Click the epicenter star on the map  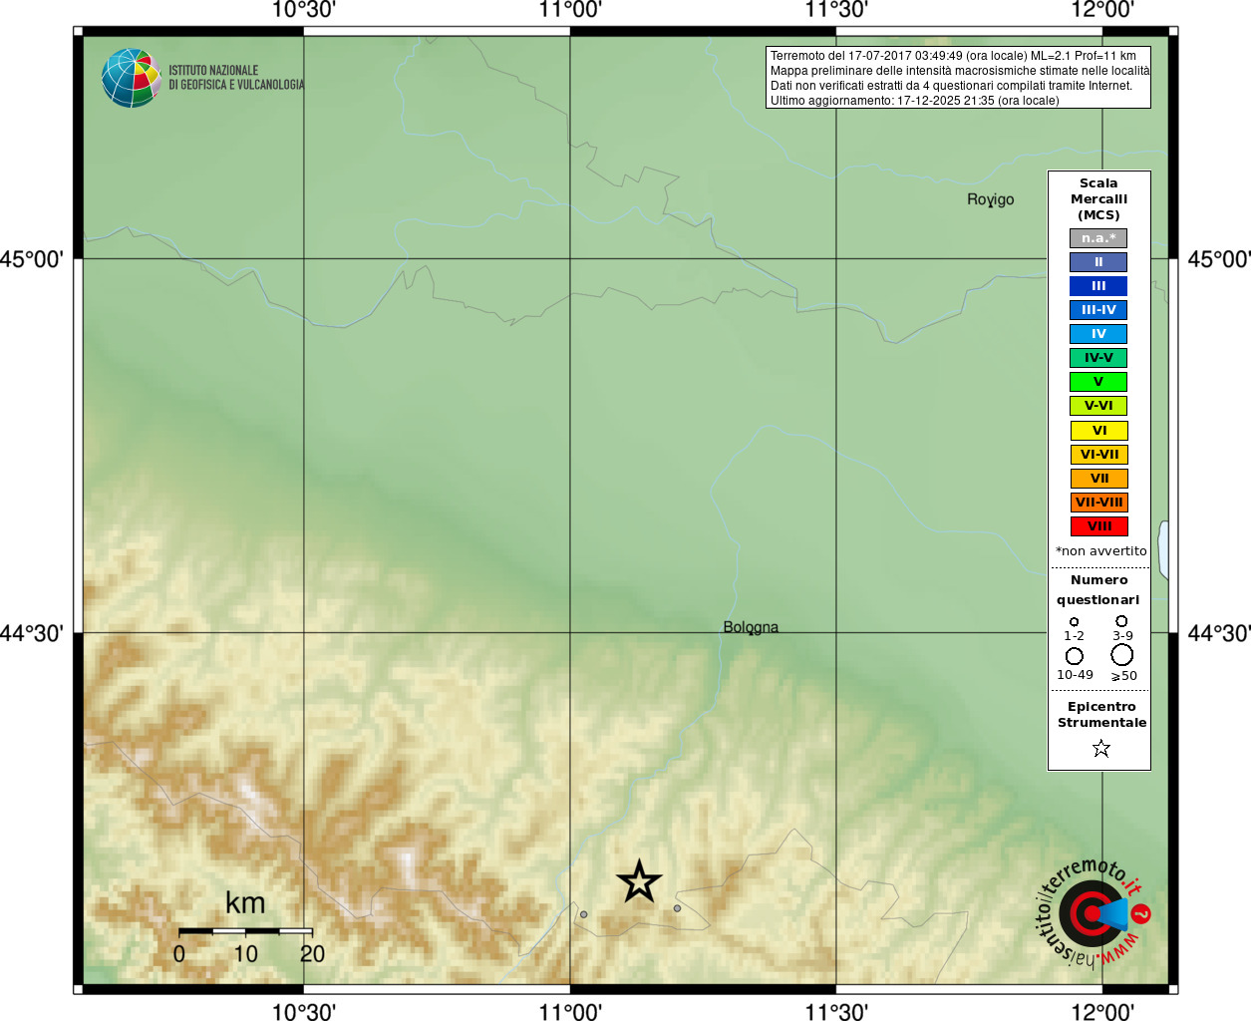(x=639, y=881)
